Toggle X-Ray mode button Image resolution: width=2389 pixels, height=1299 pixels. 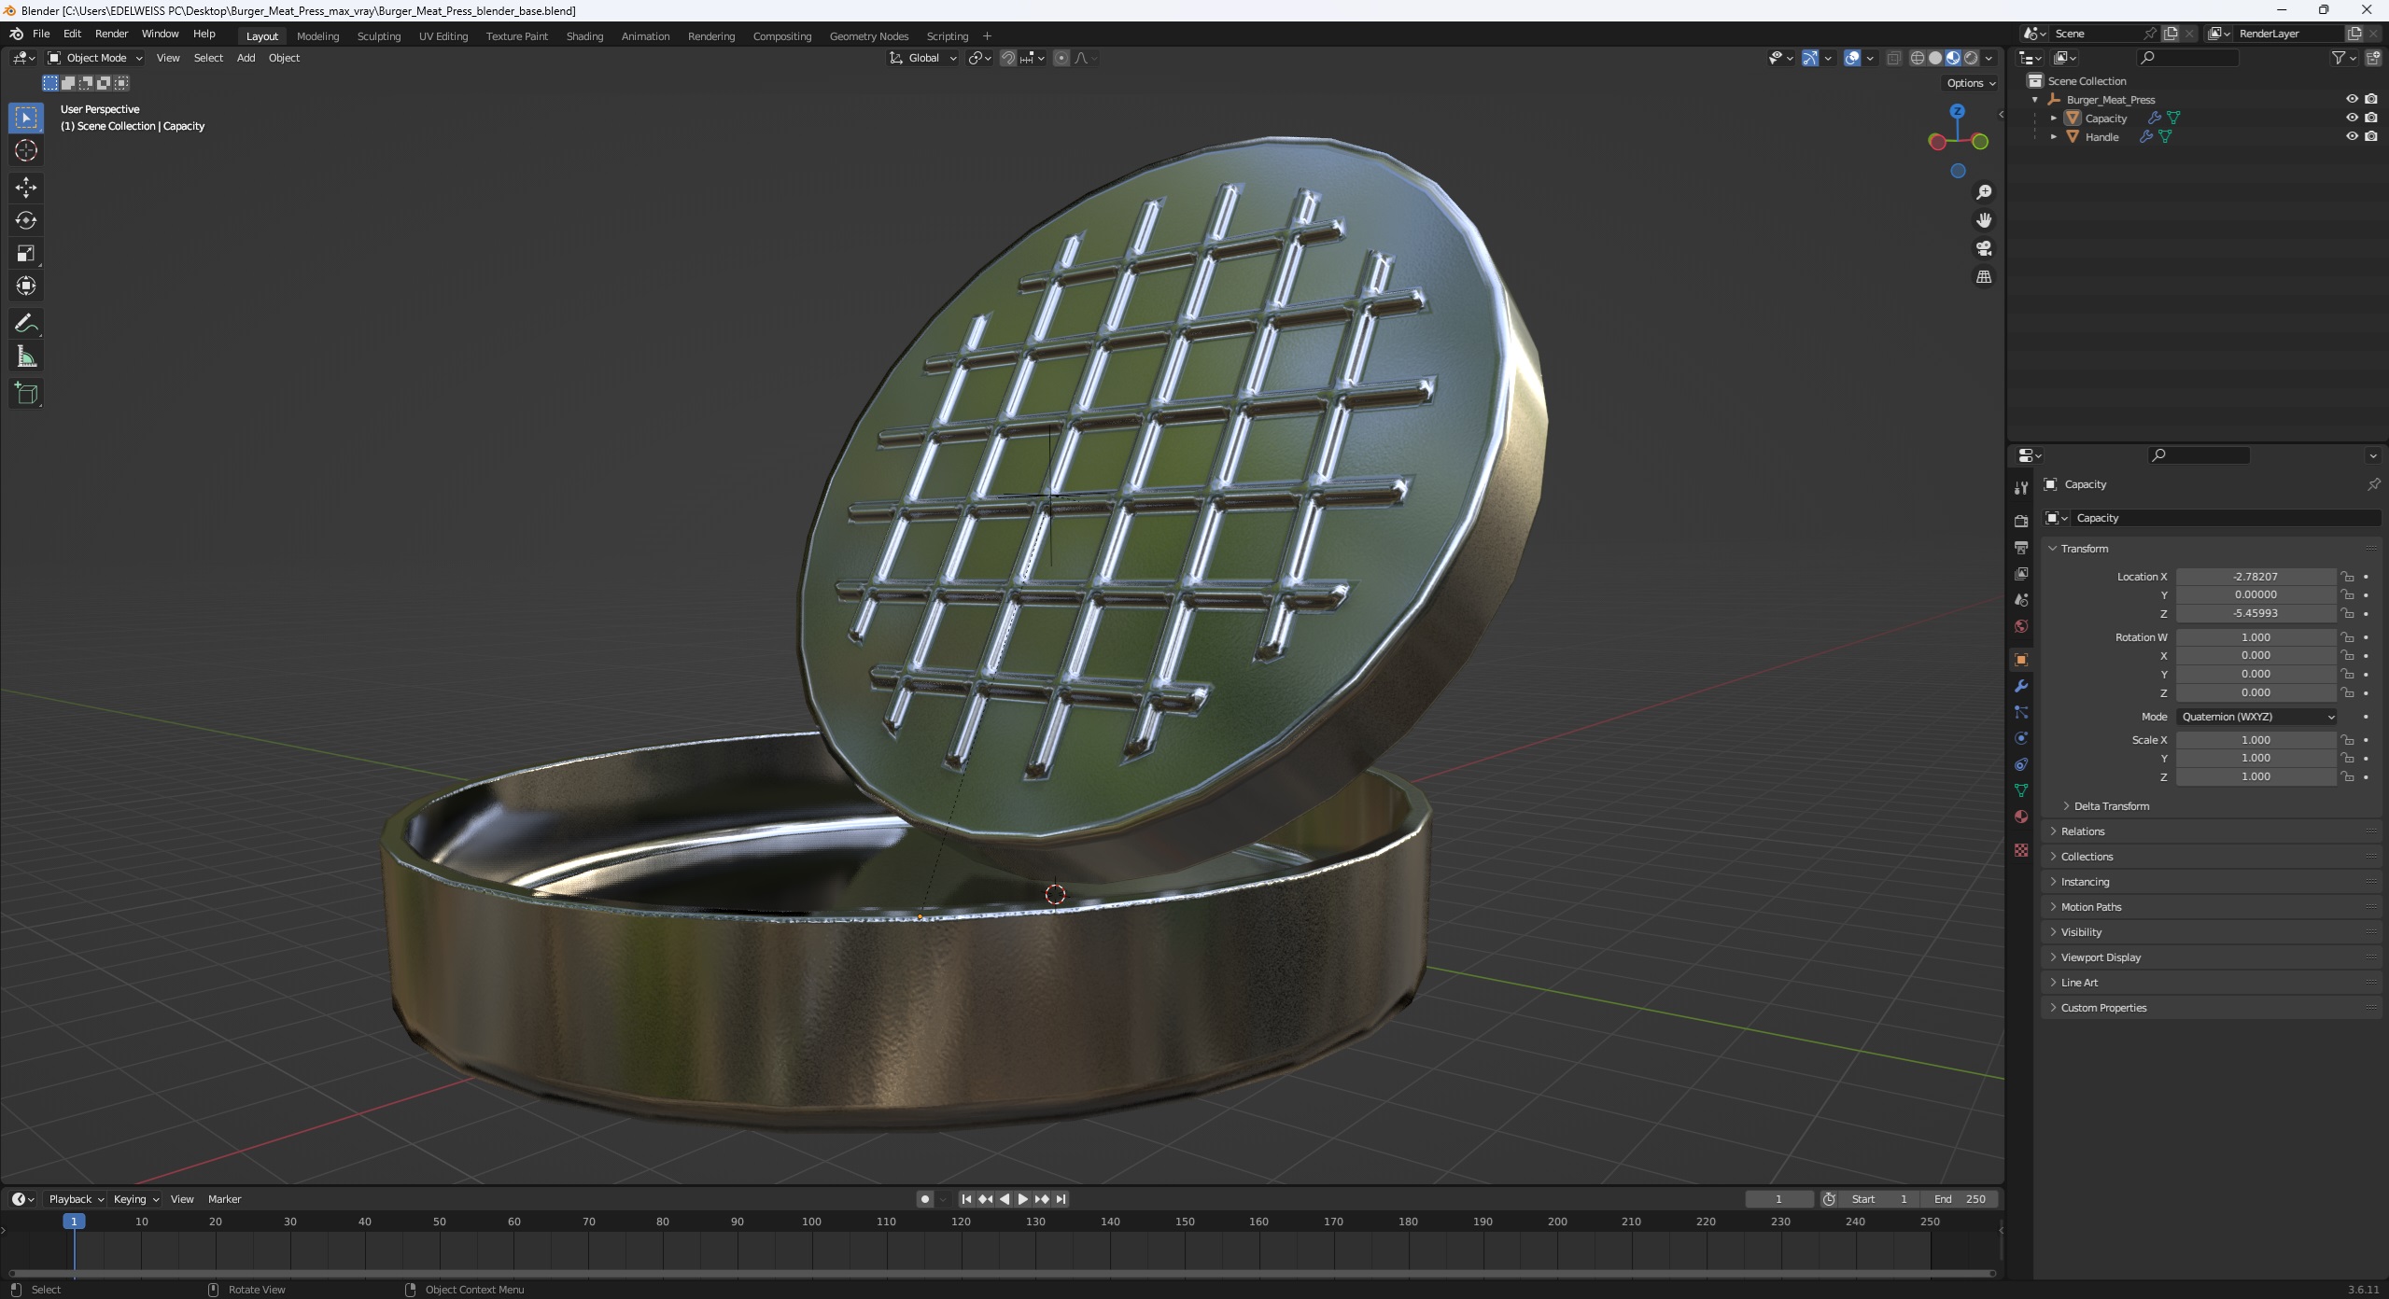[x=1894, y=58]
